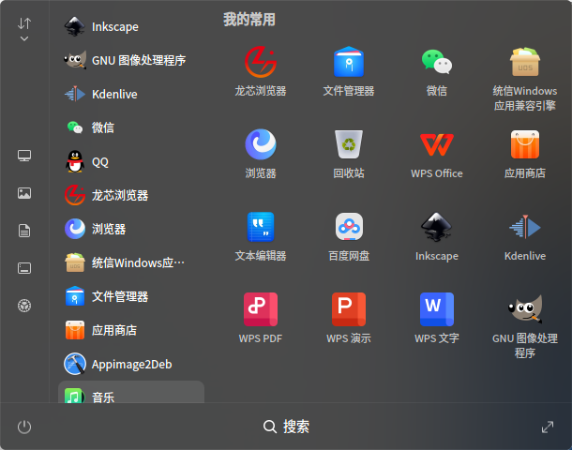Click the 我的常用 heading

249,20
